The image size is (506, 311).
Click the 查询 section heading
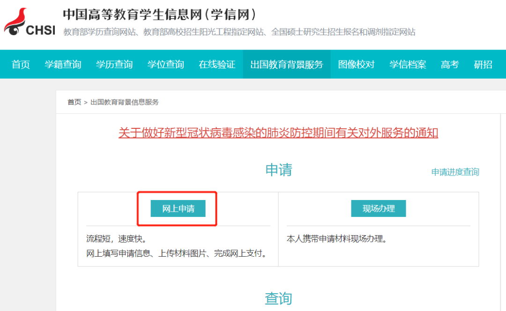point(278,298)
